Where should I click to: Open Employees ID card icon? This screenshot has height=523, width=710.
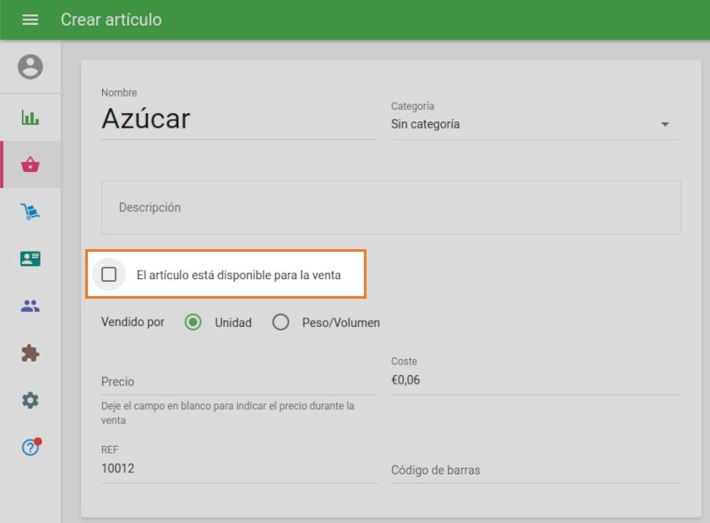click(x=30, y=259)
